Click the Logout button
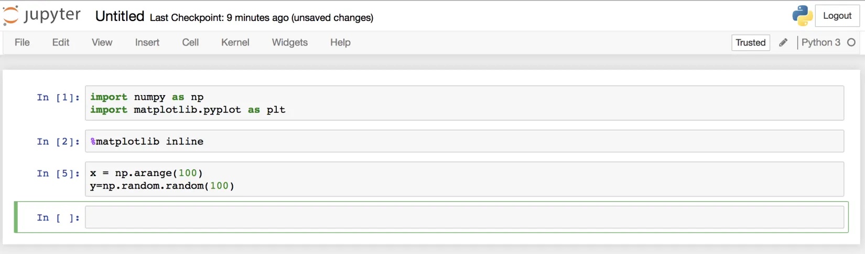The height and width of the screenshot is (254, 865). coord(837,16)
